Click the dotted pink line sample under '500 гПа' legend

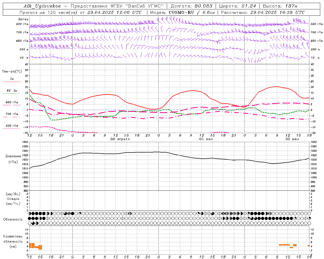tap(11, 128)
